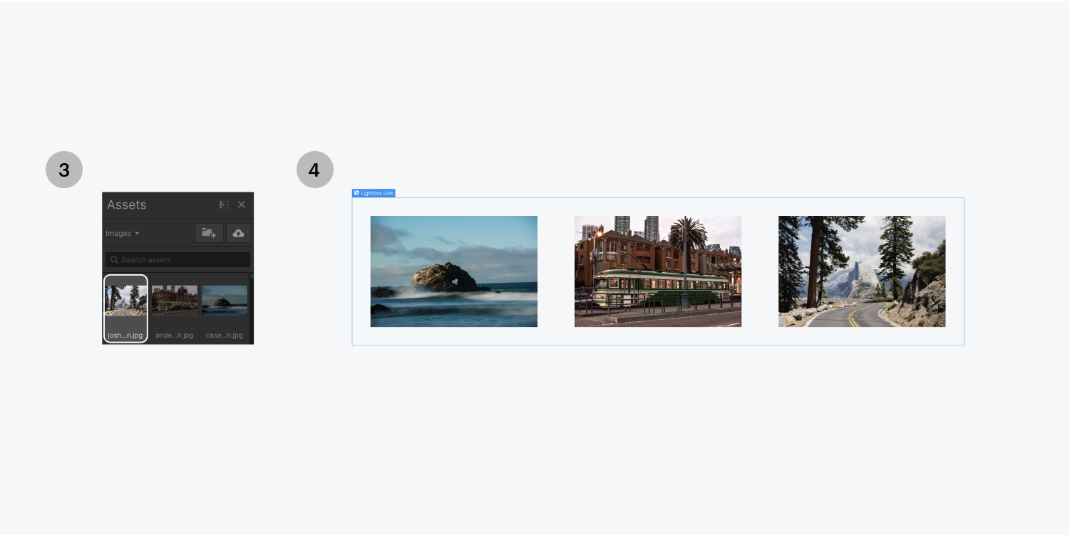The height and width of the screenshot is (535, 1070).
Task: Select the green streetcar image in the lightbox
Action: pyautogui.click(x=657, y=271)
